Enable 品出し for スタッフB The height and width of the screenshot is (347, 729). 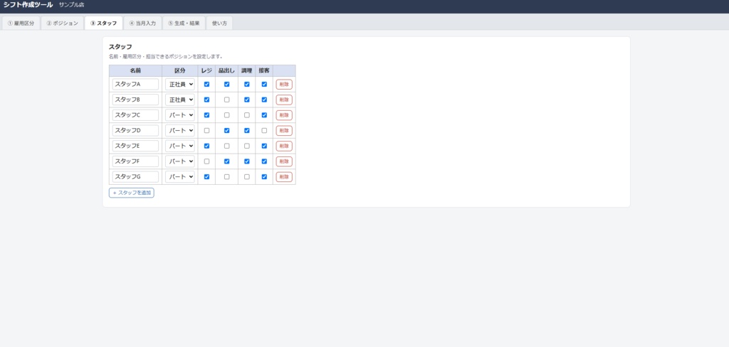click(x=227, y=100)
